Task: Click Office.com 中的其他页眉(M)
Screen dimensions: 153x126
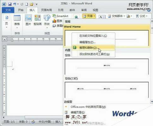Action: point(88,107)
